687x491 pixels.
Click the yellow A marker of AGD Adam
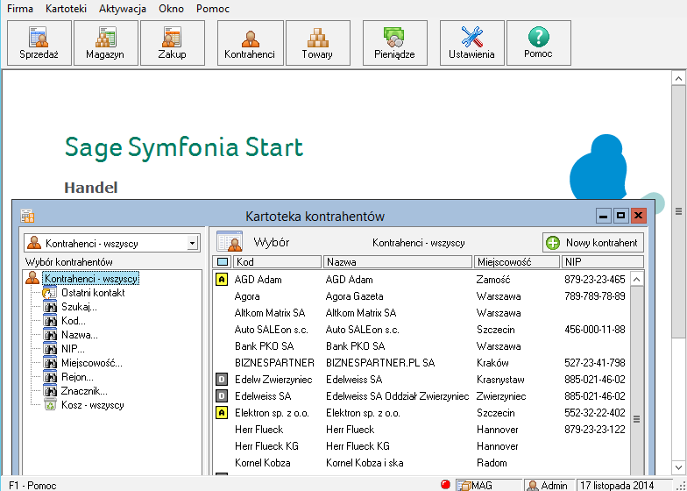click(223, 279)
